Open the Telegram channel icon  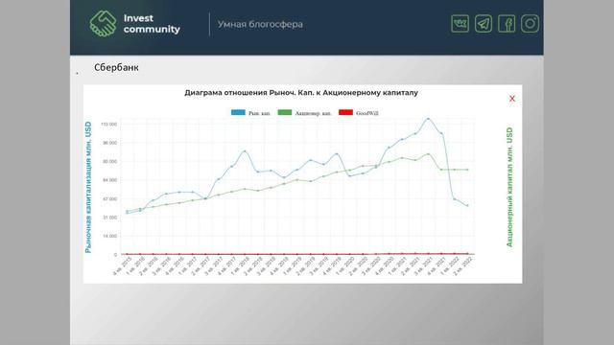pyautogui.click(x=484, y=24)
